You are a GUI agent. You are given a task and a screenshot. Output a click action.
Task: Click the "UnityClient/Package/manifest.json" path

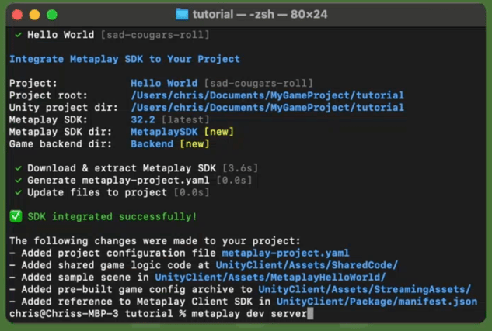pos(377,302)
